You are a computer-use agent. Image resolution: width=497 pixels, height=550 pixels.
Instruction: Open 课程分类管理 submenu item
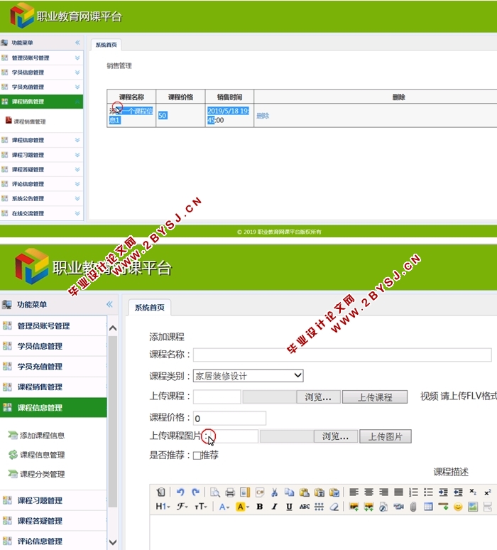tap(42, 474)
